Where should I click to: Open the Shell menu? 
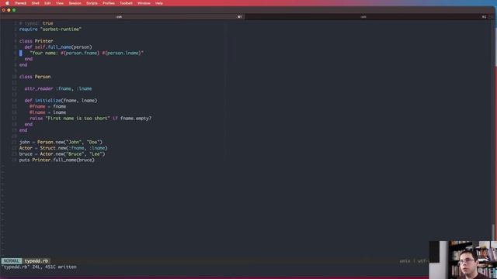tap(36, 3)
